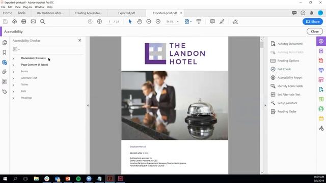
Task: Collapse right tools pane arrow
Action: pyautogui.click(x=265, y=105)
